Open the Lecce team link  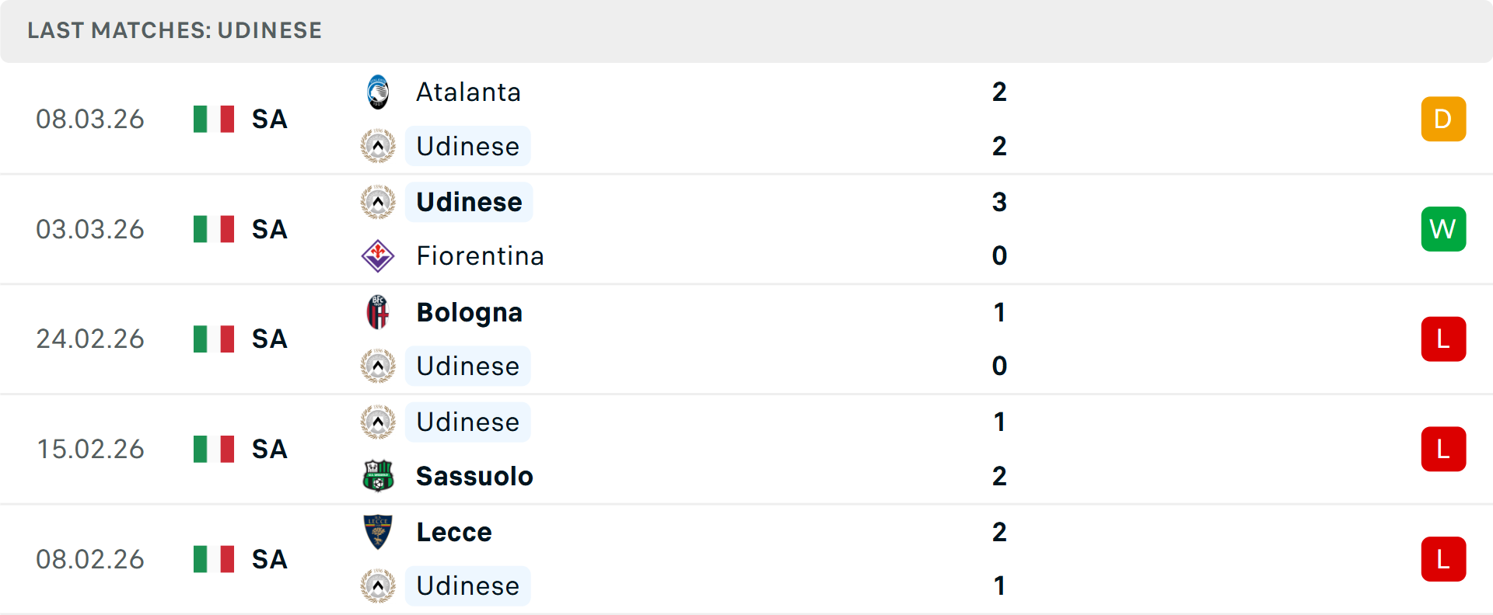[x=454, y=532]
